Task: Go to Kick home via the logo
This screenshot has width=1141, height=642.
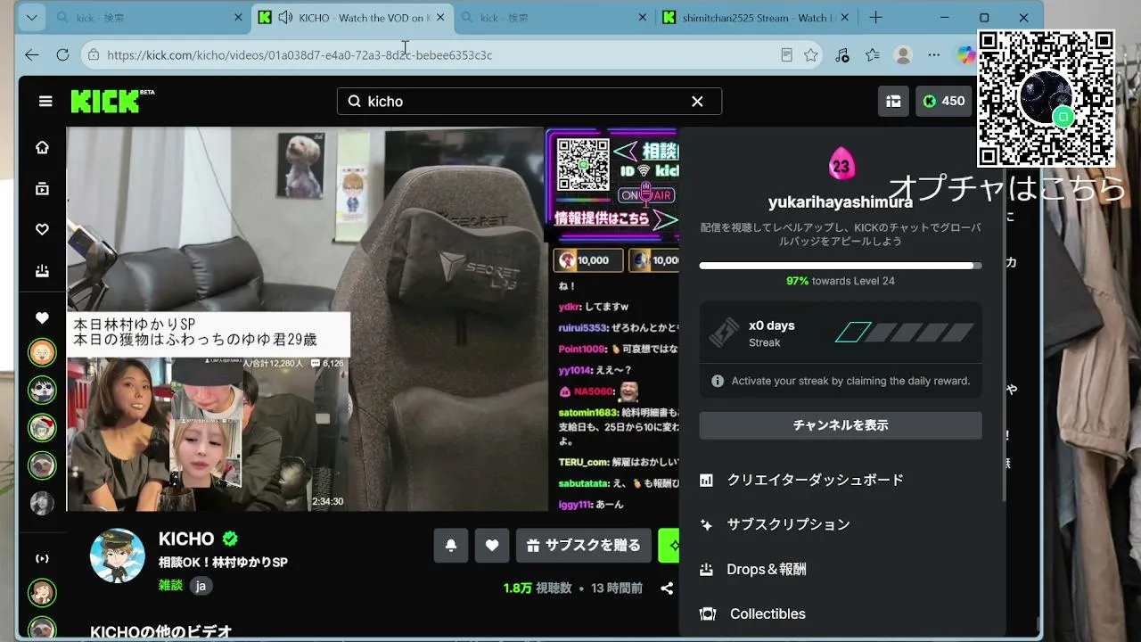Action: coord(112,101)
